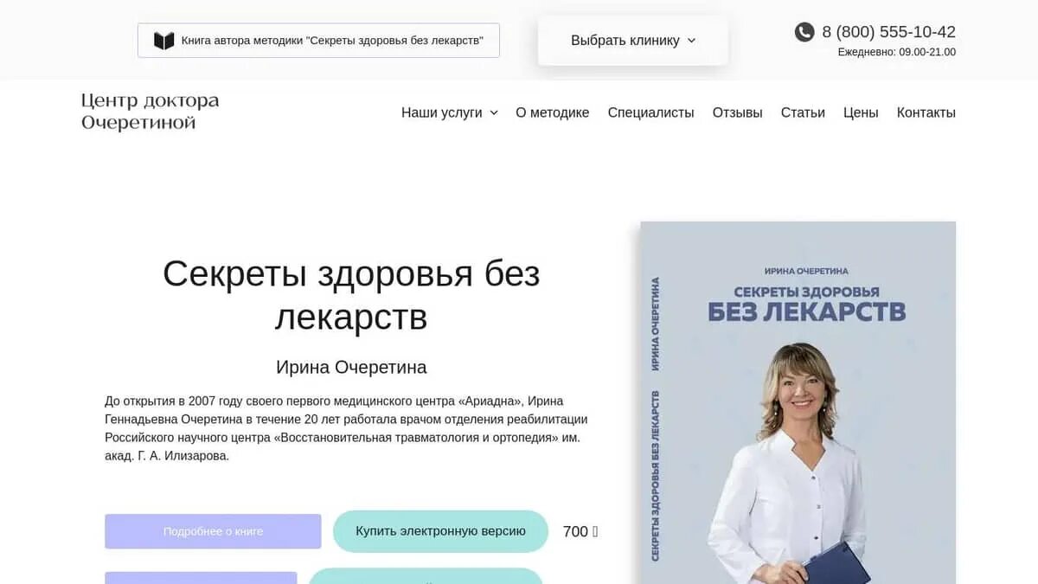Click the Подробнее о книге button
The height and width of the screenshot is (584, 1038).
click(x=213, y=531)
